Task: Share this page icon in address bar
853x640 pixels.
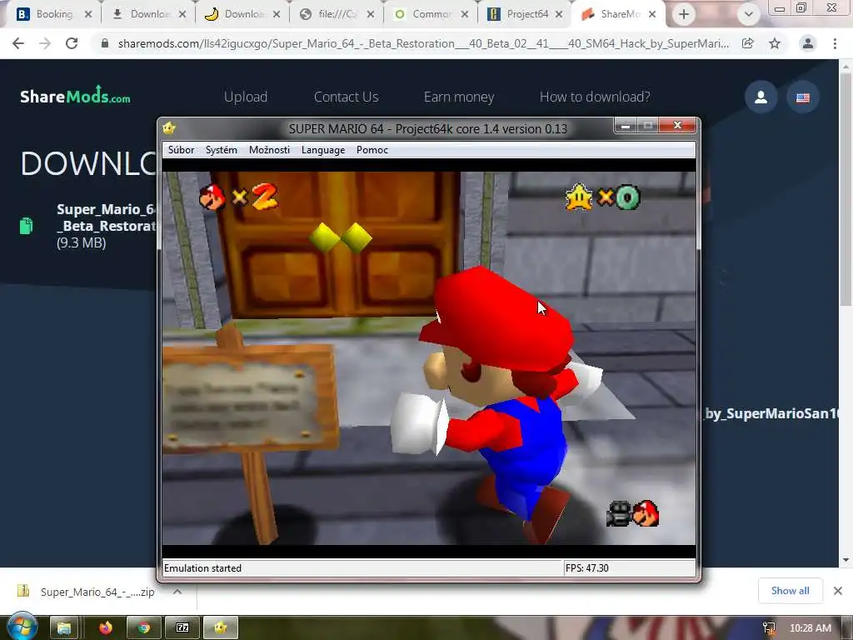Action: coord(748,43)
